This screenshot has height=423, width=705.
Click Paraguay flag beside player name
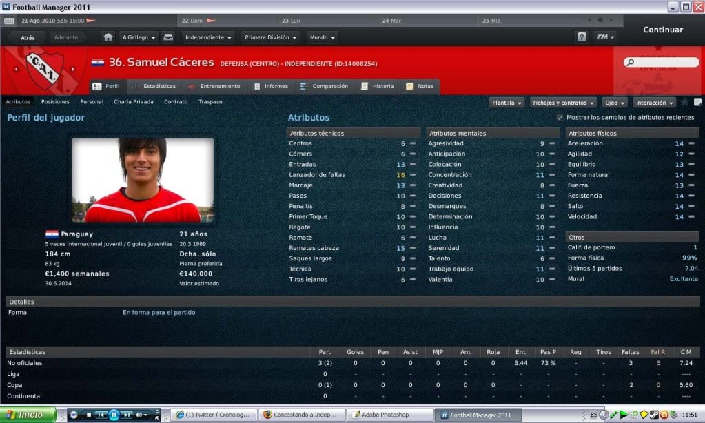point(98,63)
